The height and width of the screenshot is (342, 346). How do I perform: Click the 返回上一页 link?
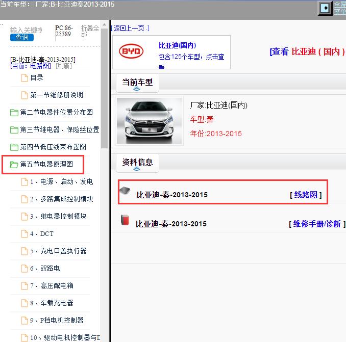(130, 28)
